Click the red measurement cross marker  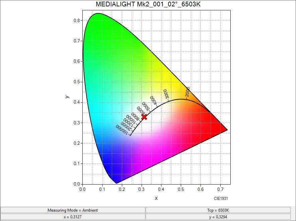144,117
